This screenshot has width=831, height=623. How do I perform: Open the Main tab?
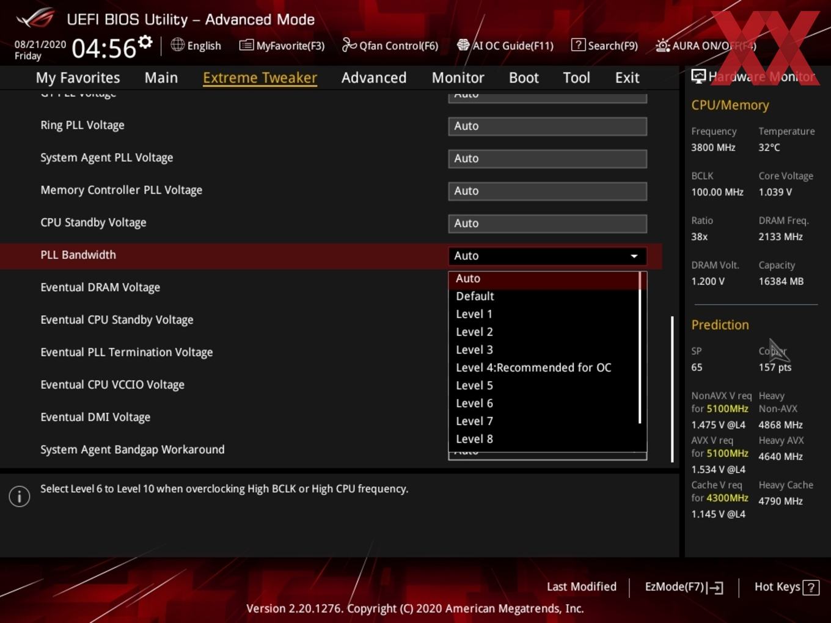tap(161, 78)
